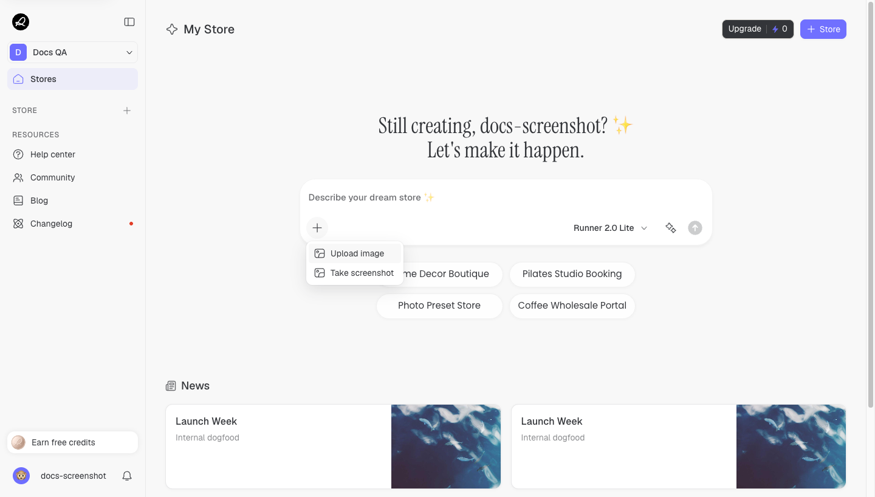Click the attachment plus icon in prompt box

pos(317,228)
